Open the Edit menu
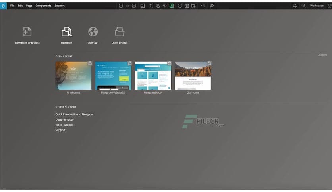Viewport: 332px width, 192px height. click(x=20, y=6)
